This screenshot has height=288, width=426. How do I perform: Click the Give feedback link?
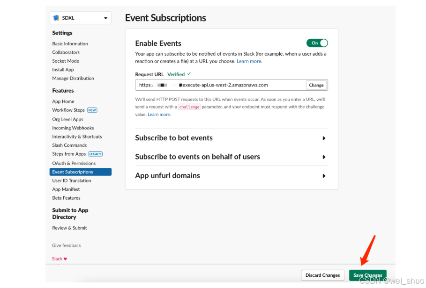[x=66, y=245]
